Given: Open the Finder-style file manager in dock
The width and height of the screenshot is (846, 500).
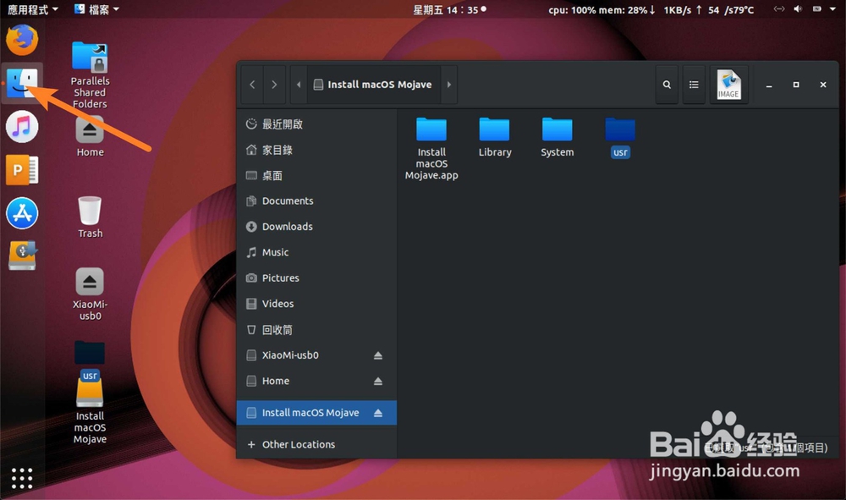Looking at the screenshot, I should (x=22, y=83).
